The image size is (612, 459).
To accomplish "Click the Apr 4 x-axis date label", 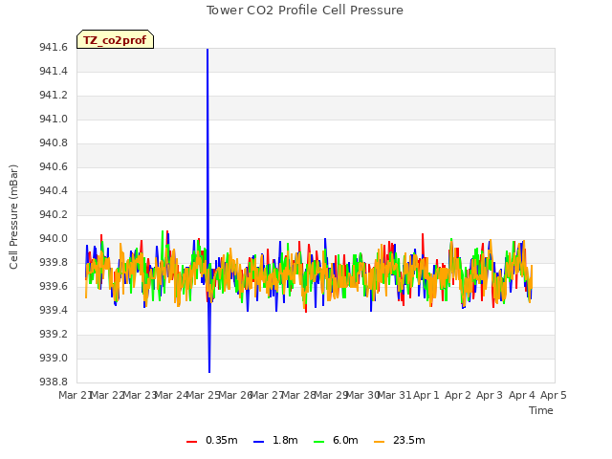I will point(522,395).
